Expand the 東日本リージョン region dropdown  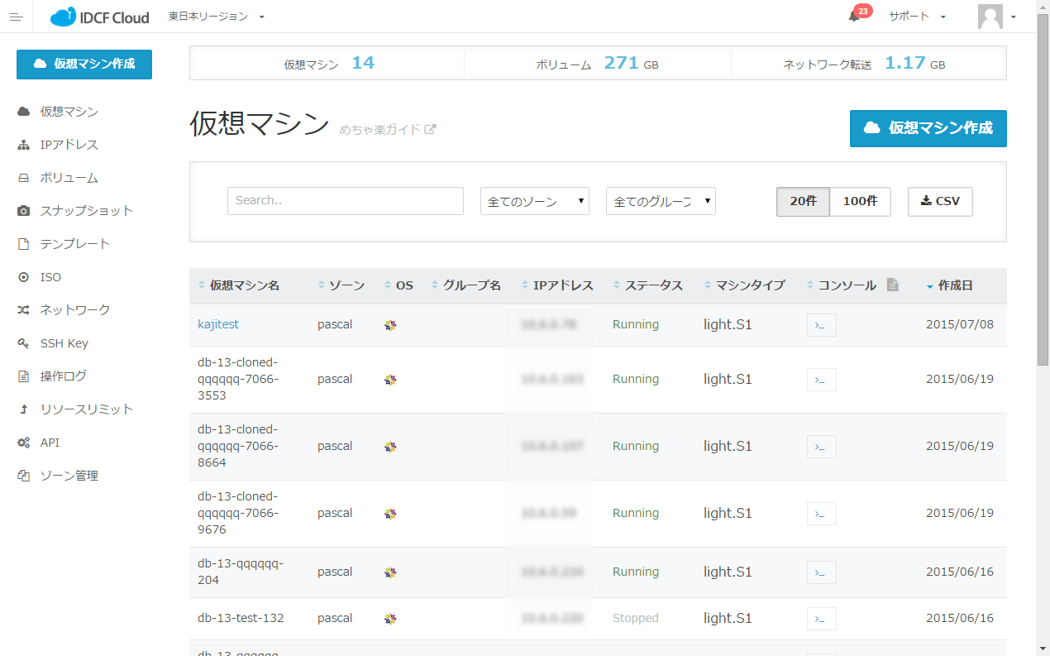216,17
